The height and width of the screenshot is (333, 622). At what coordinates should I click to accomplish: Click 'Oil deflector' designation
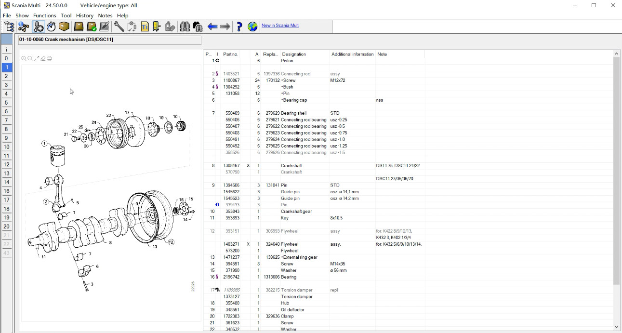[292, 310]
